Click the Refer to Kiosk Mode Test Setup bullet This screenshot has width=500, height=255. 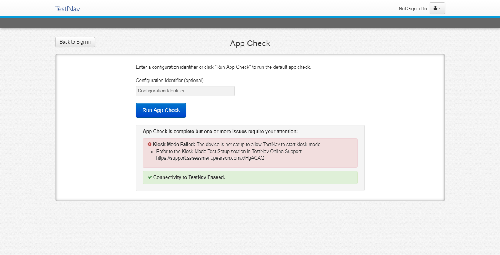coord(229,151)
